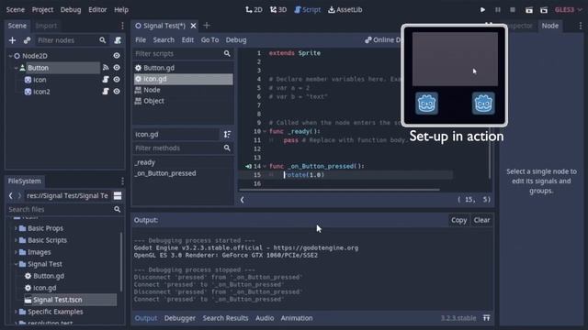This screenshot has height=330, width=588.
Task: Open FileSystem dock options menu
Action: 122,181
